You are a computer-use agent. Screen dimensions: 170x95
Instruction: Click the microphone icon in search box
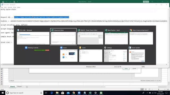[41, 93]
